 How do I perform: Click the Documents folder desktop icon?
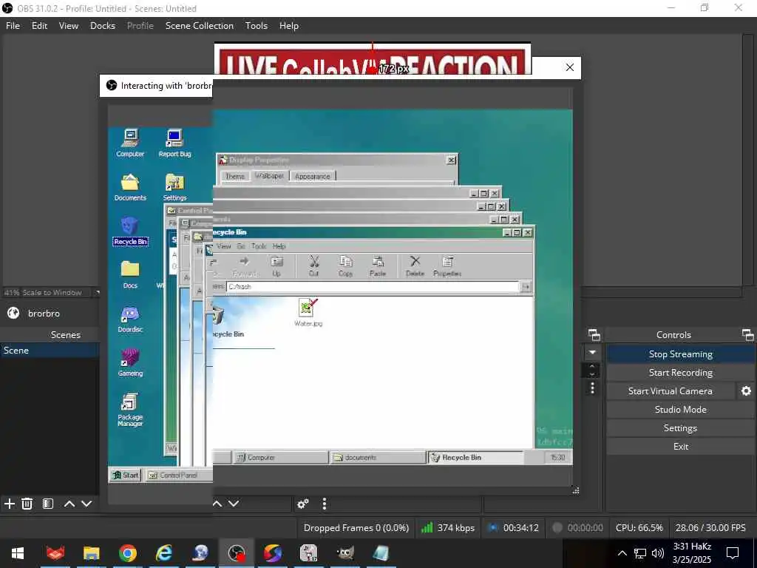(x=130, y=187)
